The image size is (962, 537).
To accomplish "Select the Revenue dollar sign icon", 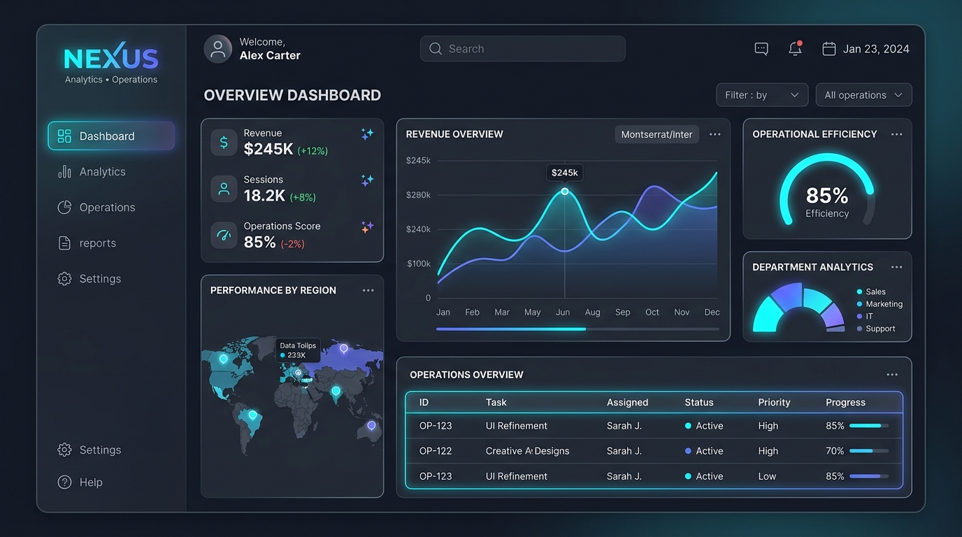I will coord(224,143).
